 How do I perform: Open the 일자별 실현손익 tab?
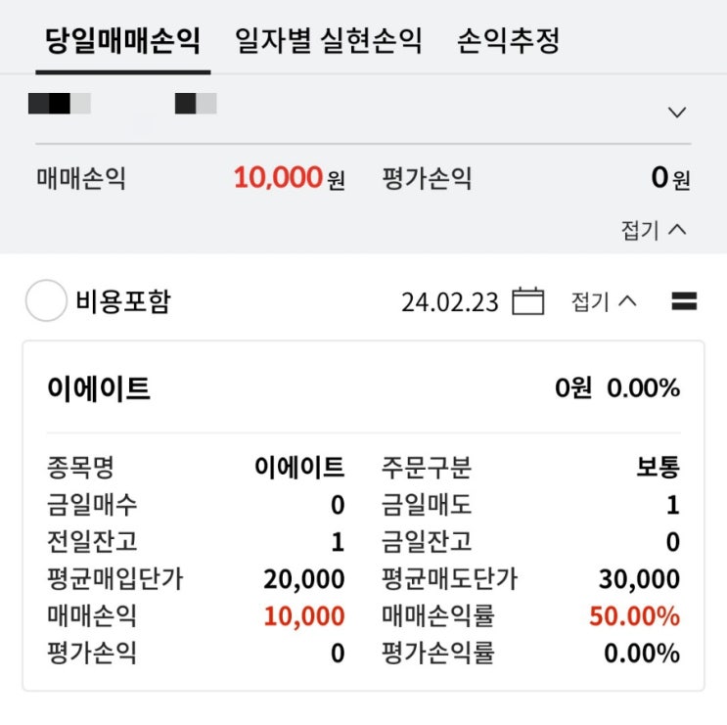[x=329, y=41]
